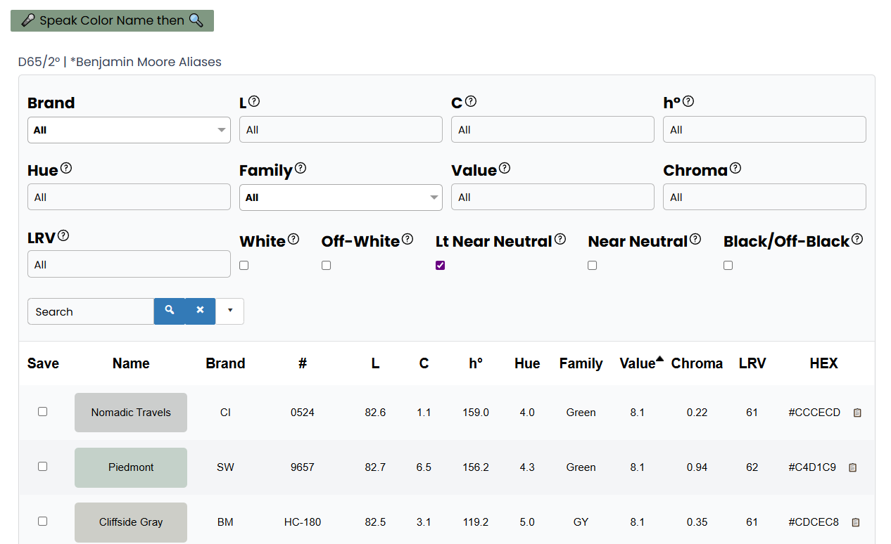Copy HEX #CCCECD with the clipboard icon
The image size is (891, 544).
[857, 413]
